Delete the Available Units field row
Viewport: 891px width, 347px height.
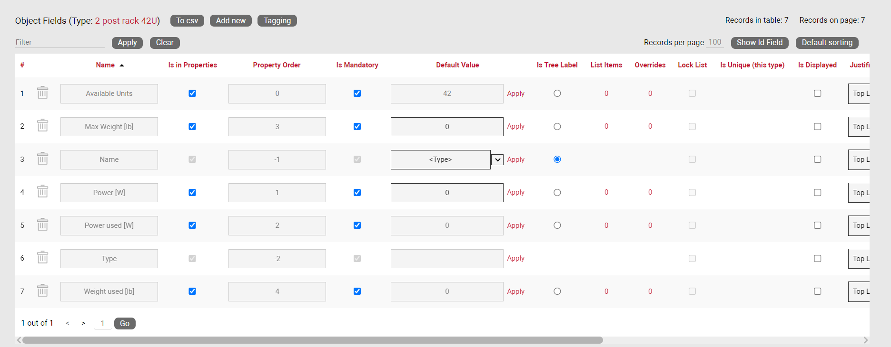point(43,93)
